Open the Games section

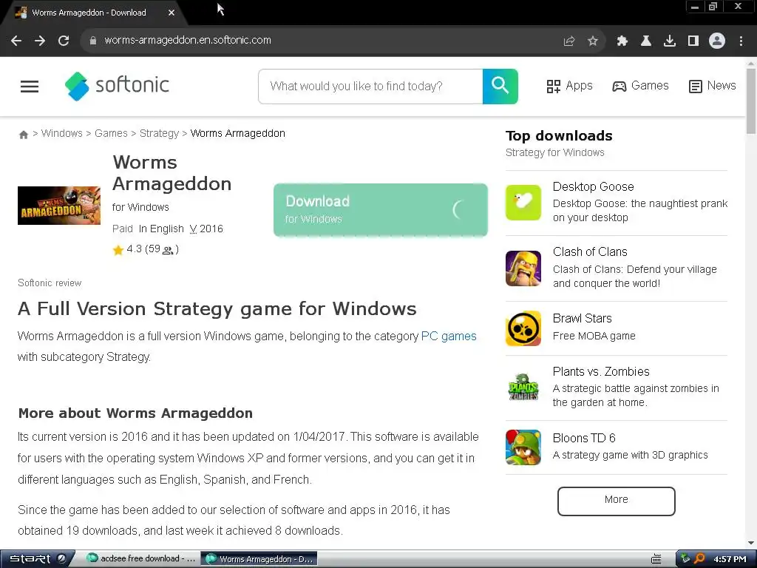pyautogui.click(x=641, y=86)
